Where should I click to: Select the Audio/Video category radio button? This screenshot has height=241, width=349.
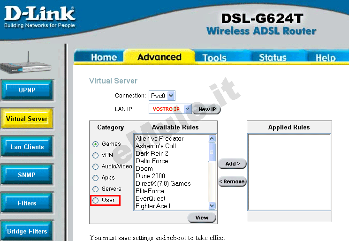[96, 166]
